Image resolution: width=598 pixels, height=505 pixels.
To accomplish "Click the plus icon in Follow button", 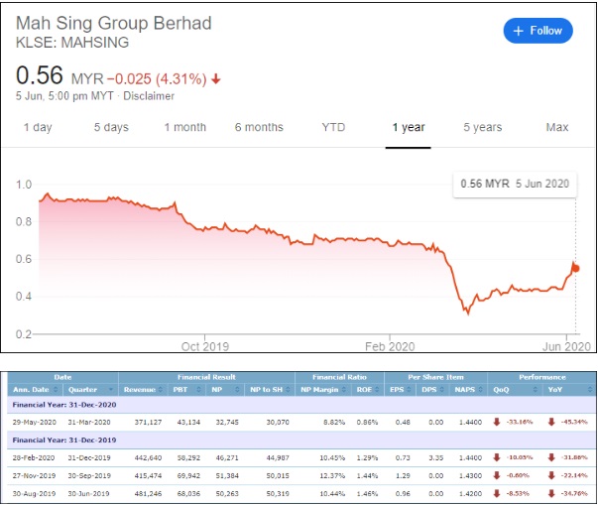I will tap(518, 31).
